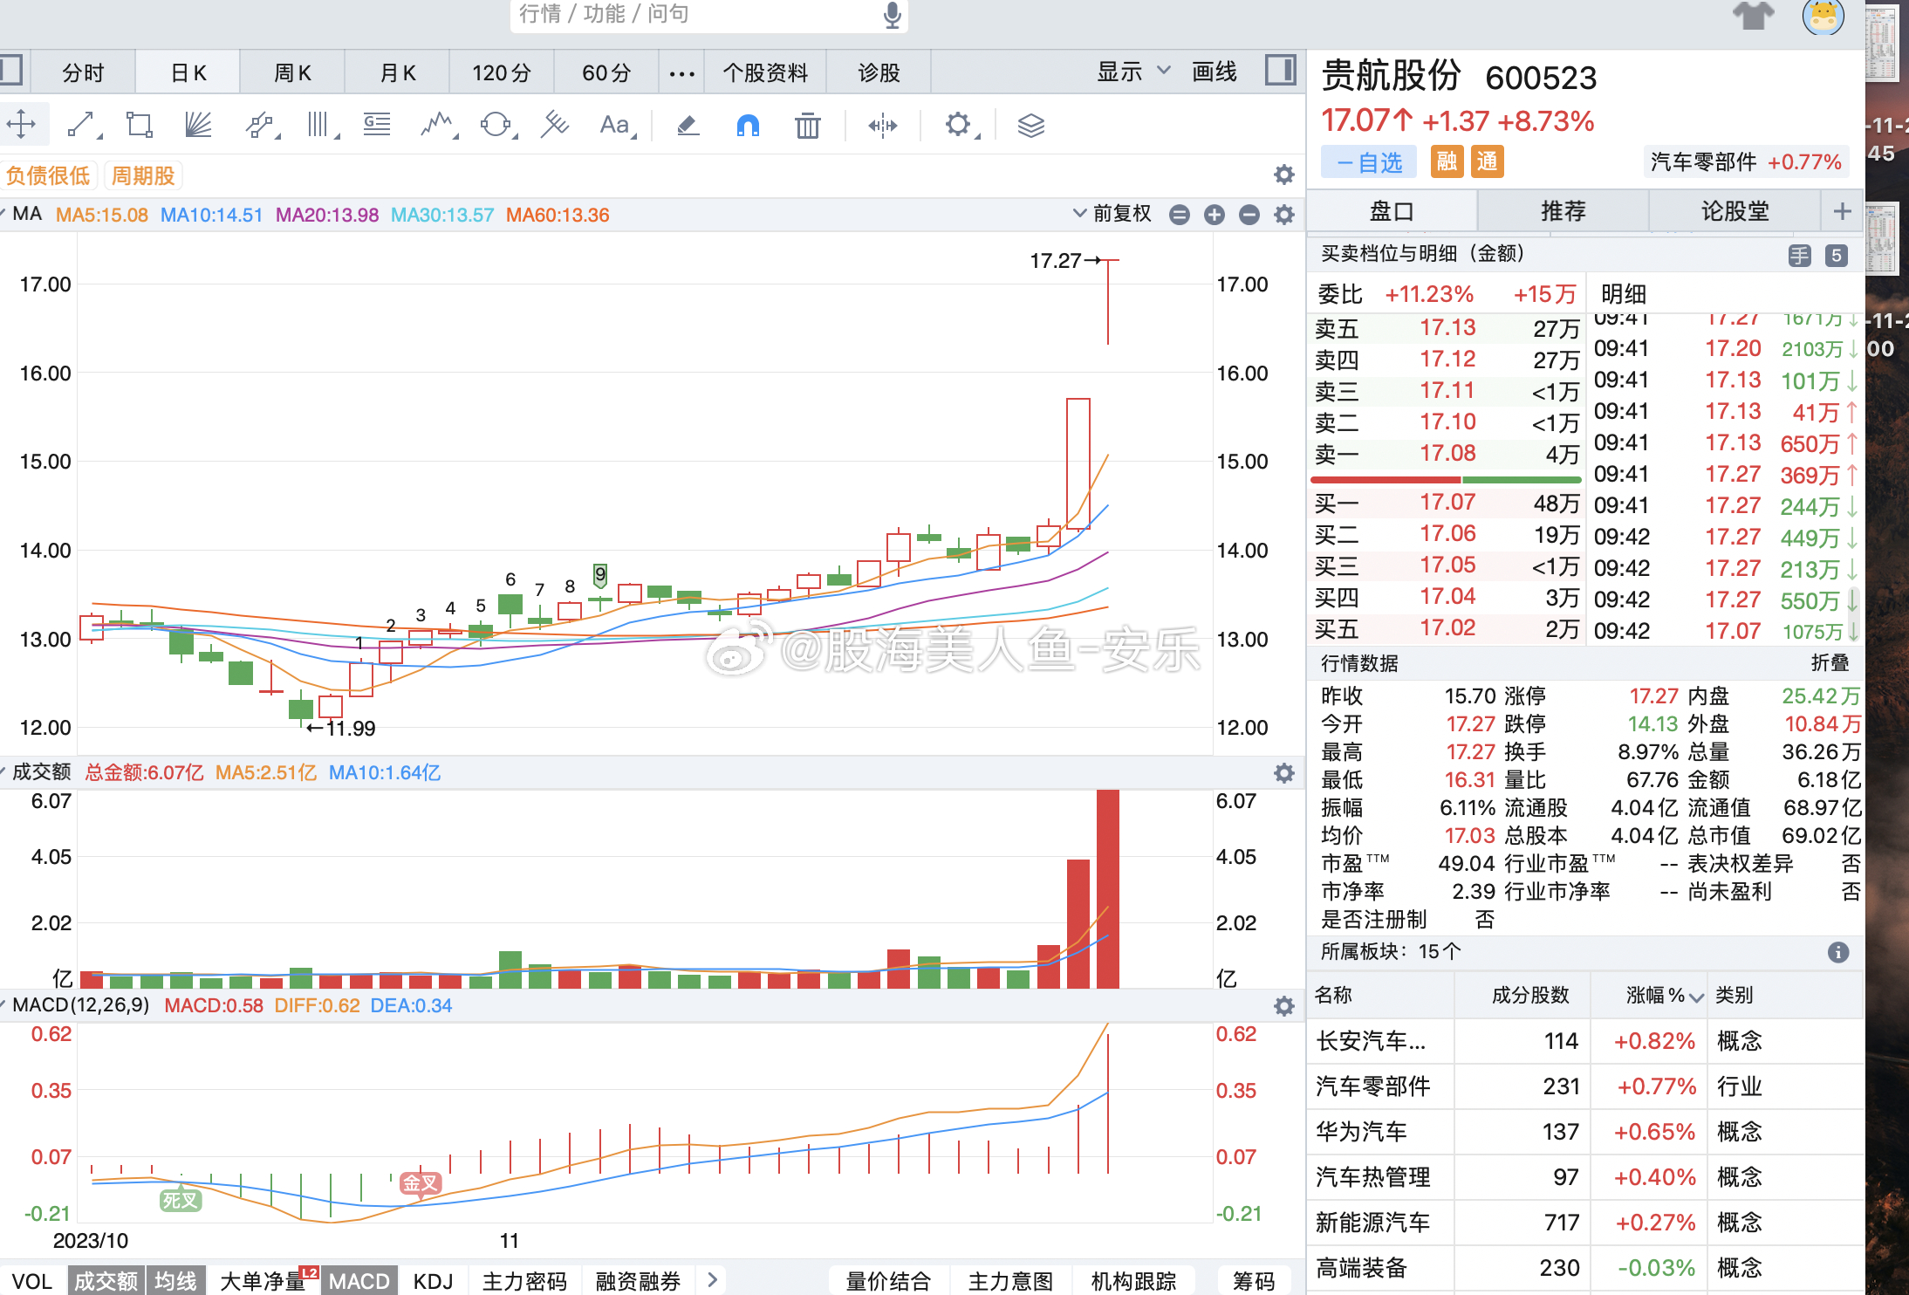Switch to the 周K tab

point(291,72)
